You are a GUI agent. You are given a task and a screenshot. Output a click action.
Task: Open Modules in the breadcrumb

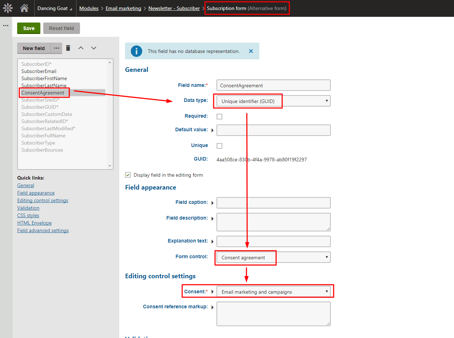click(x=89, y=8)
